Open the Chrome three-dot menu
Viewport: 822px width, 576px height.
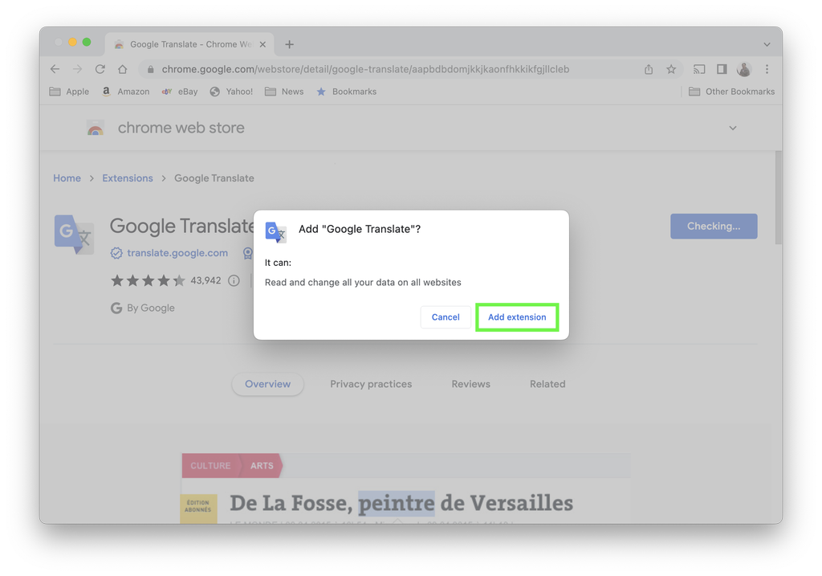767,69
